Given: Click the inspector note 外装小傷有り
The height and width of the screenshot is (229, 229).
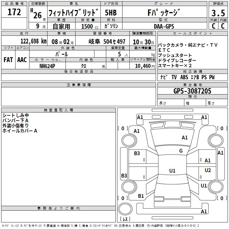Looking at the screenshot, I should [15, 126].
